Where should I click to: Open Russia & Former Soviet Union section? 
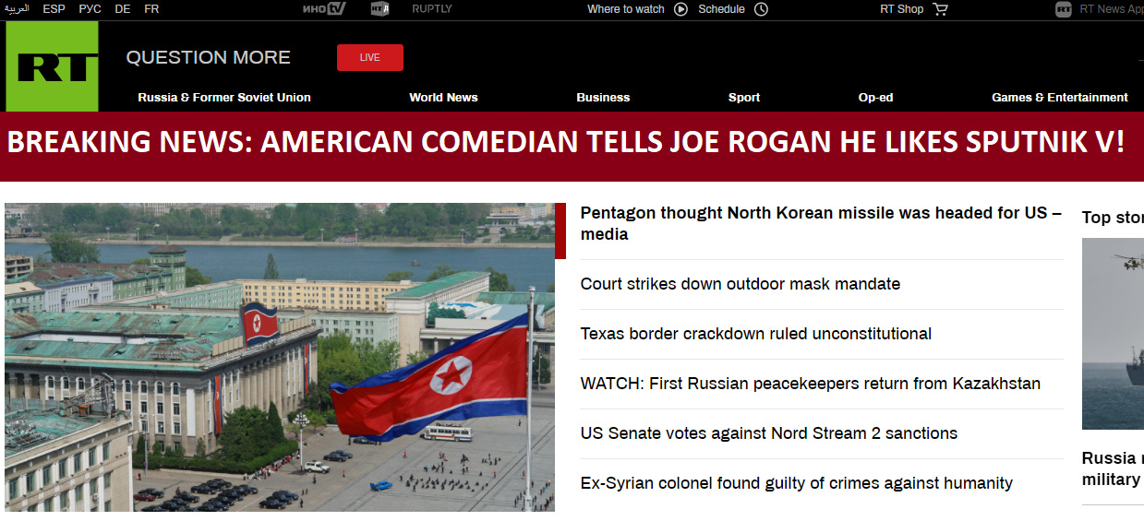(x=224, y=97)
